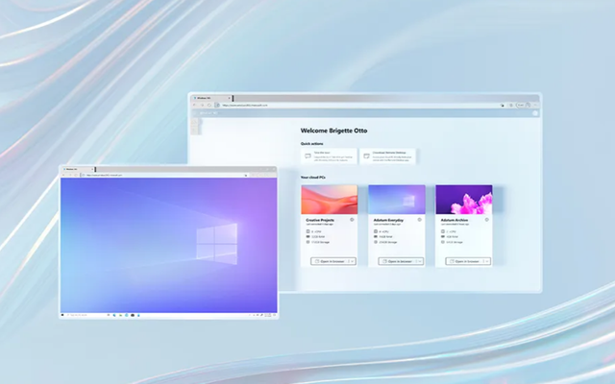Screen dimensions: 615x384
Task: Open settings gear on Adatum Archive card
Action: [x=487, y=220]
